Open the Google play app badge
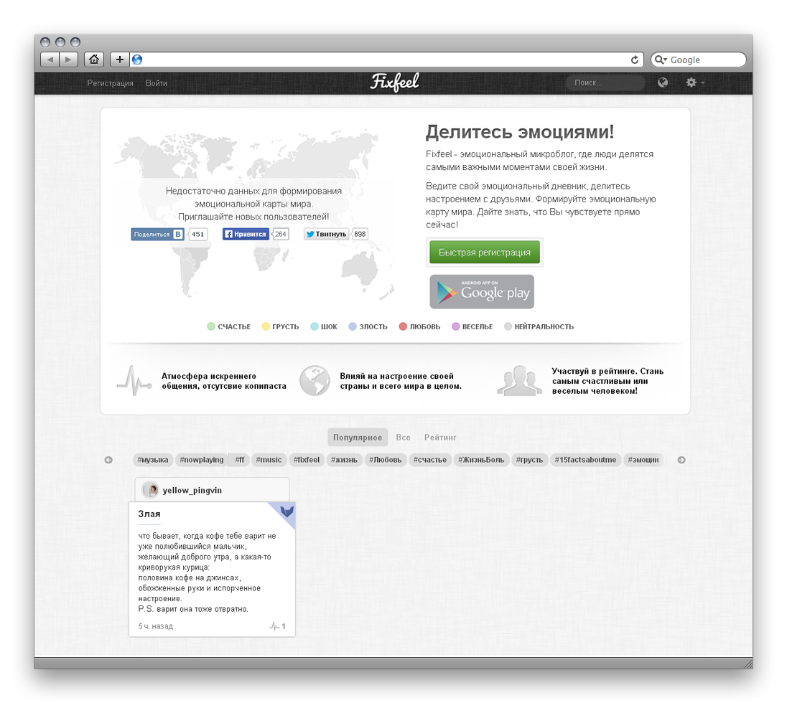787x703 pixels. pos(482,292)
